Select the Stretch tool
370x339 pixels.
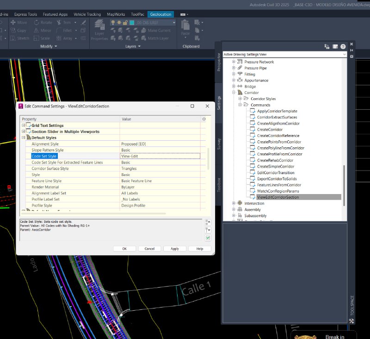[x=20, y=38]
